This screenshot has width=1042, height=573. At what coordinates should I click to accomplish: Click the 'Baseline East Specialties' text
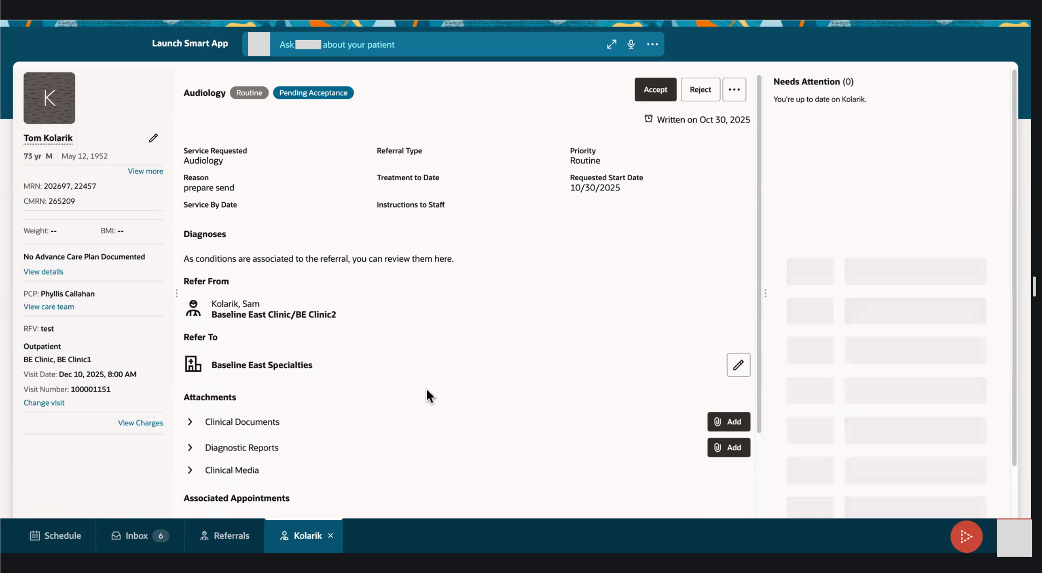262,365
